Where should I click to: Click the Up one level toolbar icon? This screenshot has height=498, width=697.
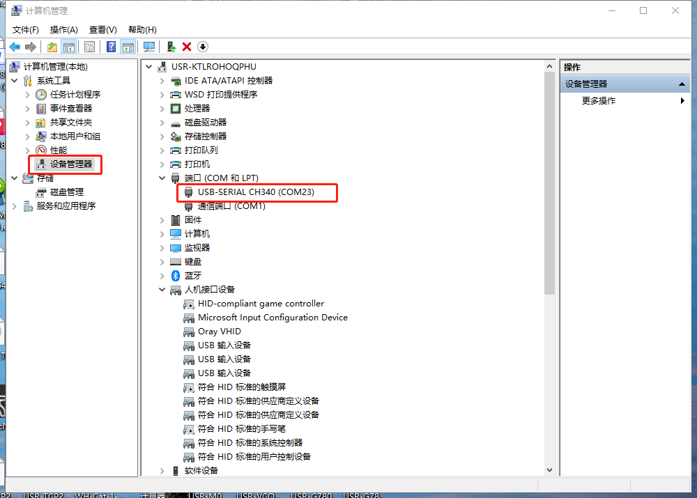pos(52,47)
